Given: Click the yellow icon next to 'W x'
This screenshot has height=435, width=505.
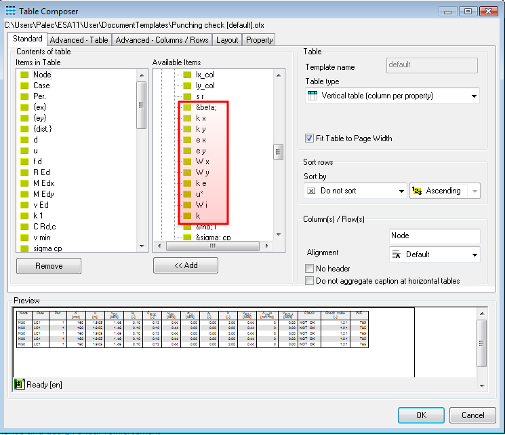Looking at the screenshot, I should pos(187,162).
